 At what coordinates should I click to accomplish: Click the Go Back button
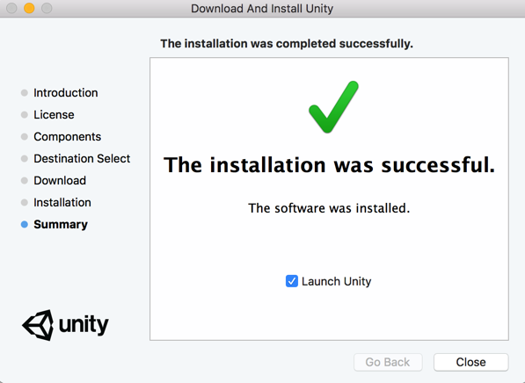coord(388,362)
